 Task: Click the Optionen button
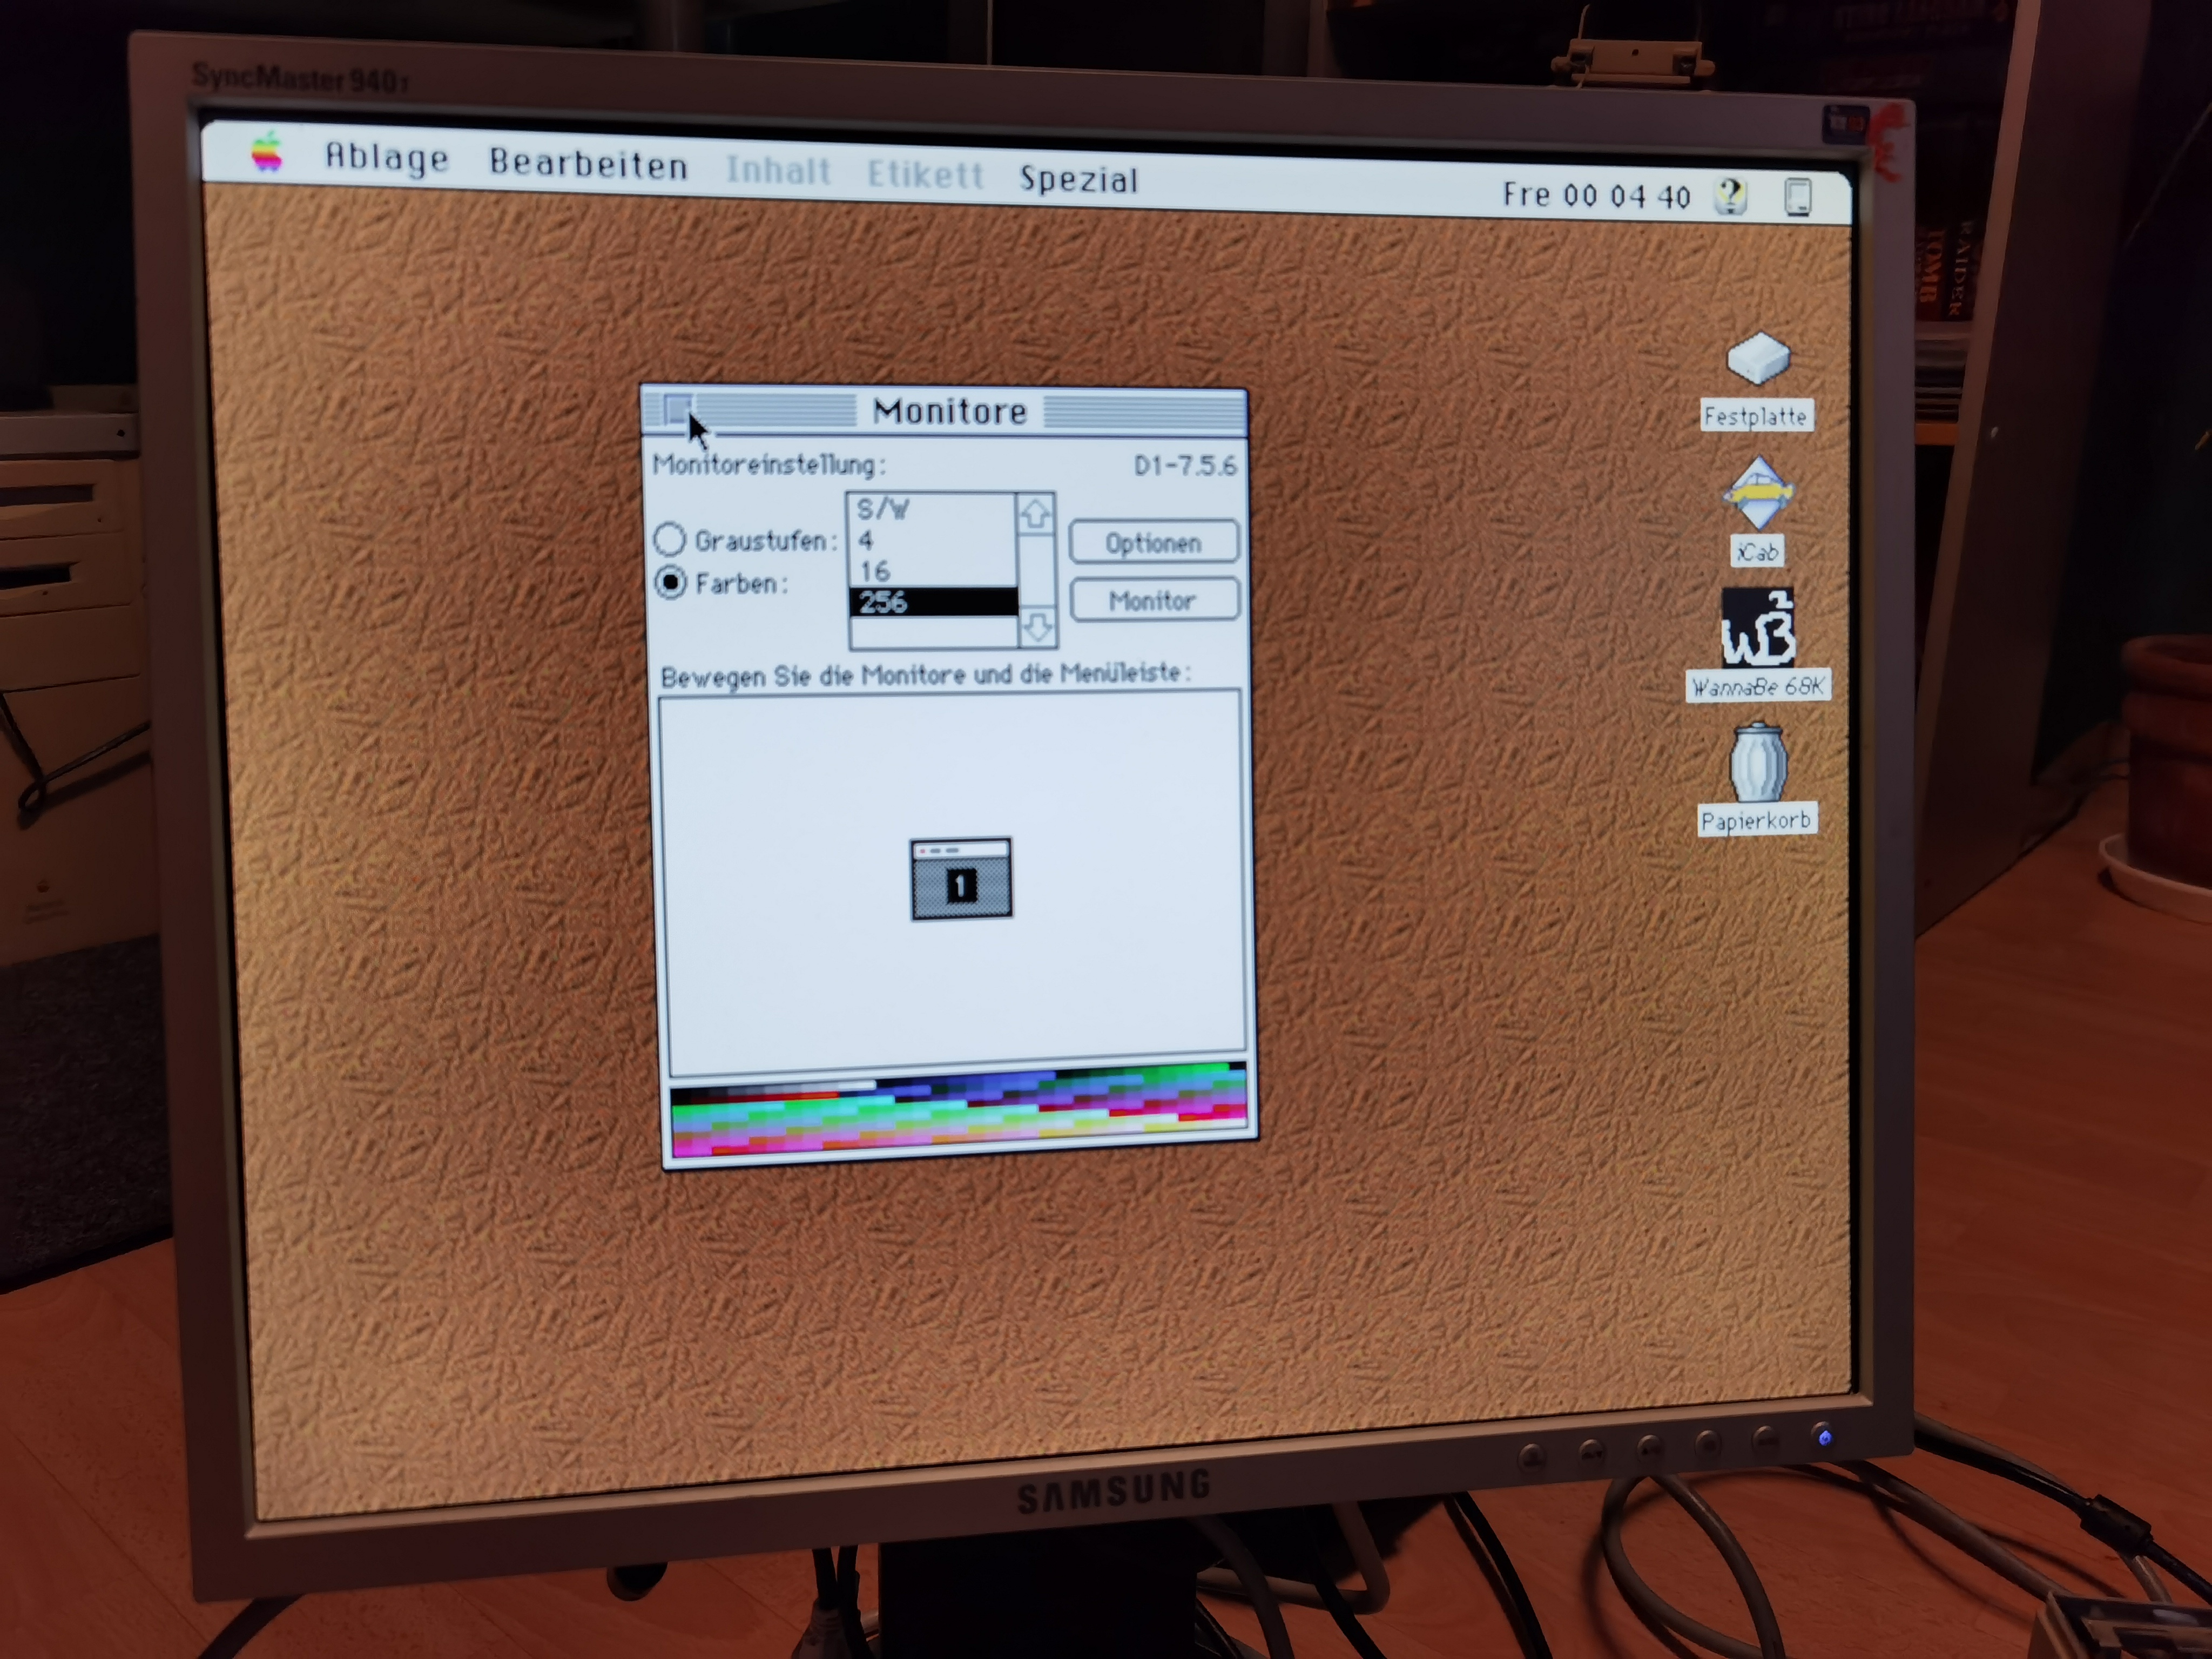click(x=1153, y=542)
